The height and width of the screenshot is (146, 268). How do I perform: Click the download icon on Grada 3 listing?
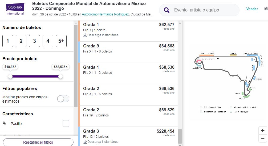[85, 142]
